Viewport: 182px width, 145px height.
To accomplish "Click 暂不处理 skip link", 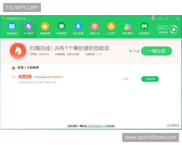I will [x=134, y=51].
